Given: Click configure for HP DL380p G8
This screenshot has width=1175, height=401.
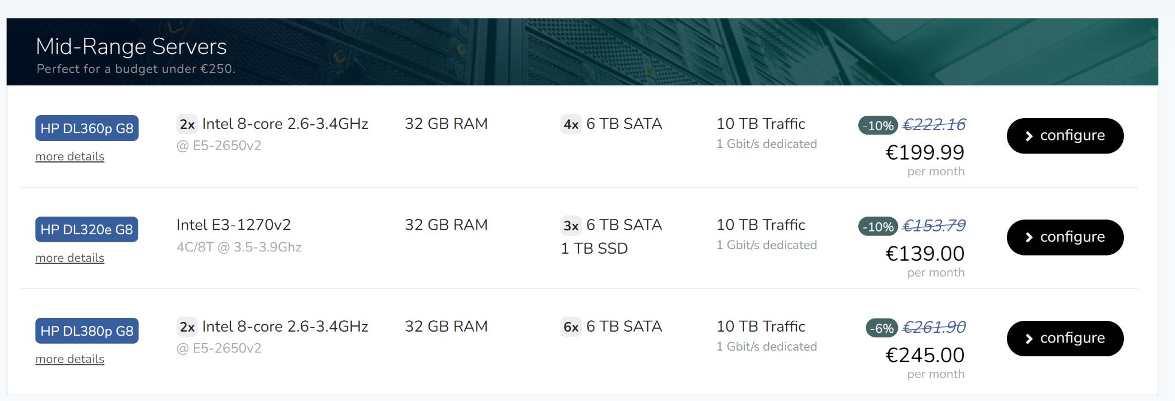Looking at the screenshot, I should click(1065, 339).
